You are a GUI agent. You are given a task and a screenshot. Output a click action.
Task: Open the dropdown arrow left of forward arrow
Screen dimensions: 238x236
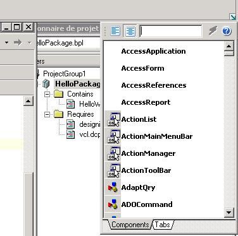click(6, 43)
